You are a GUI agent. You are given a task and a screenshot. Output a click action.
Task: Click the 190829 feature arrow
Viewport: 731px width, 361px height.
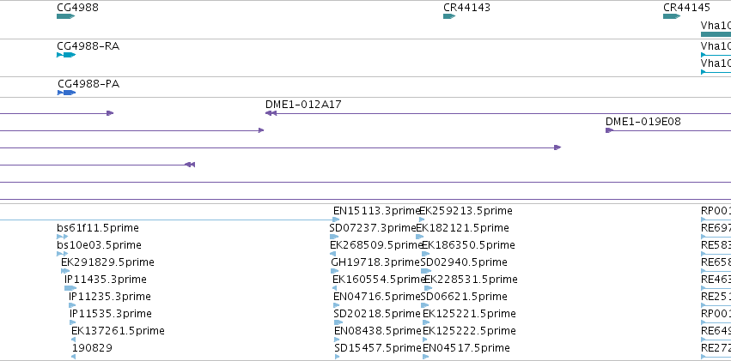(74, 357)
